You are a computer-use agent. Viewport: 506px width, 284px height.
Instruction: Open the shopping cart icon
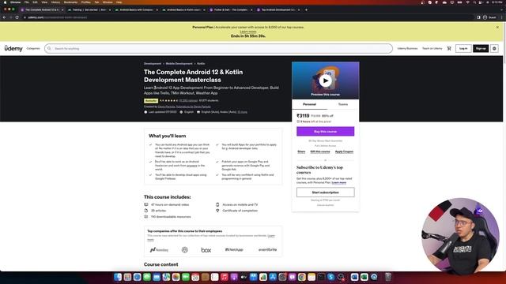(x=449, y=48)
